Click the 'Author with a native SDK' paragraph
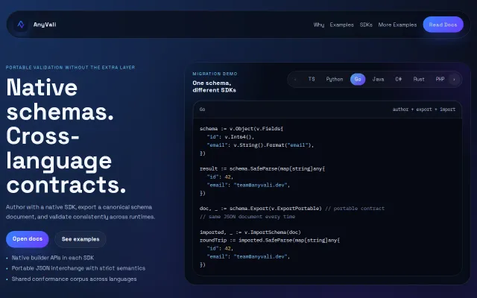Screen dimensions: 477x298 click(80, 212)
